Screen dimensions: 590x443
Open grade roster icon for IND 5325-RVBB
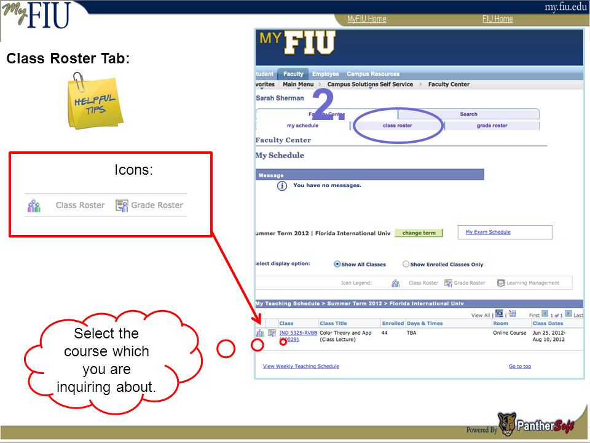coord(272,333)
